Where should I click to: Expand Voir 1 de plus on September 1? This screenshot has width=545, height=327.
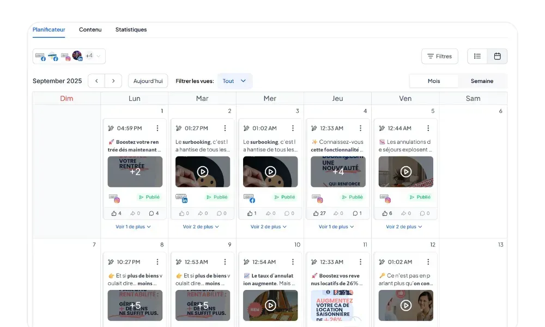[134, 226]
